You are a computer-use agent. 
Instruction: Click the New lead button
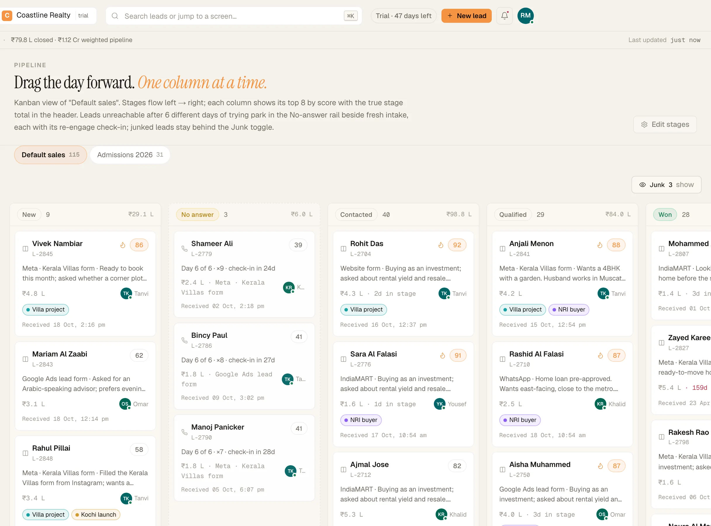click(x=466, y=15)
